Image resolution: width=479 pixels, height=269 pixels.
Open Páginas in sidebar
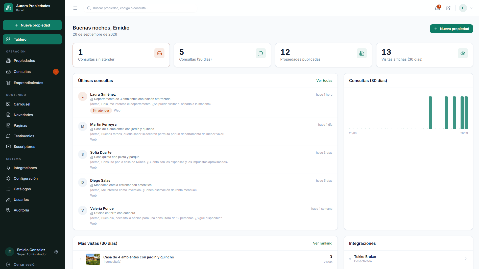[32, 125]
